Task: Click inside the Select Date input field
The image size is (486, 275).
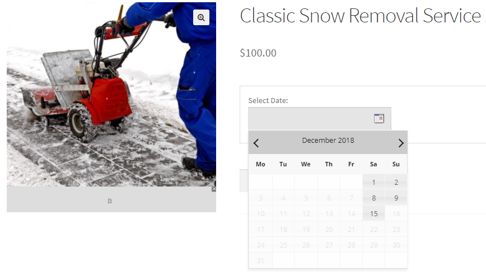Action: (x=311, y=118)
